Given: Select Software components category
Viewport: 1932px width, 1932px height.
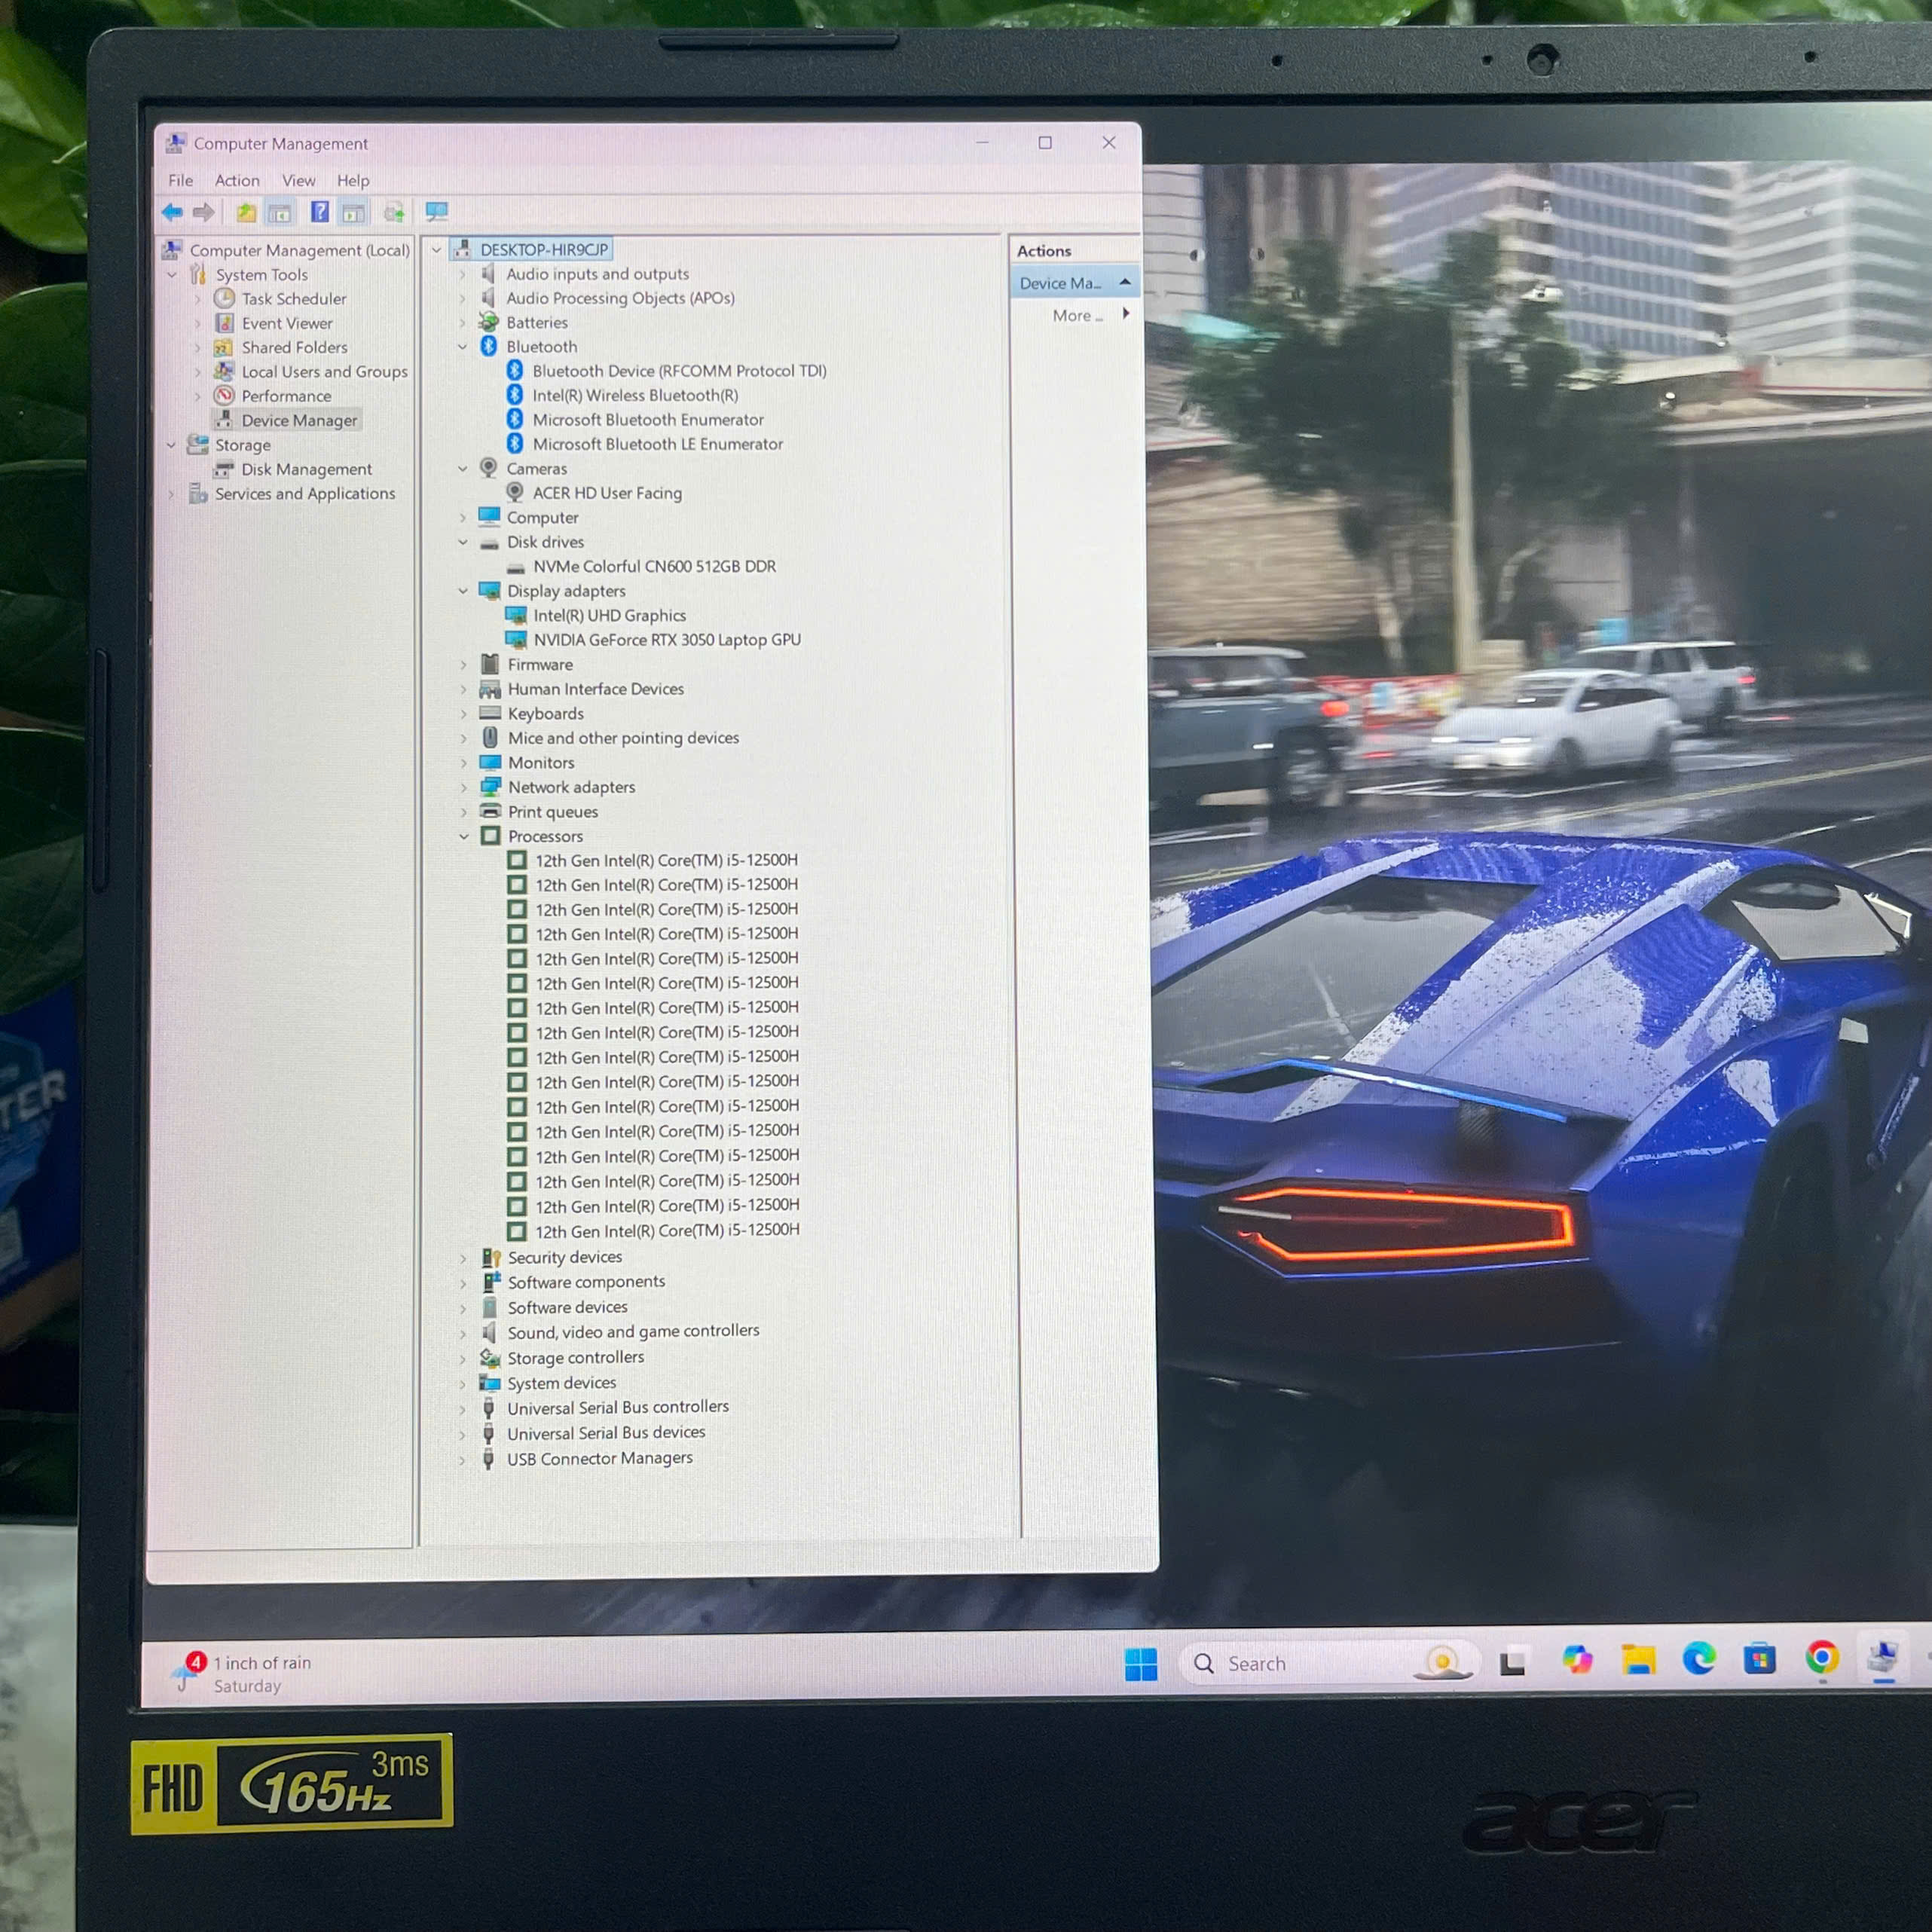Looking at the screenshot, I should coord(586,1282).
